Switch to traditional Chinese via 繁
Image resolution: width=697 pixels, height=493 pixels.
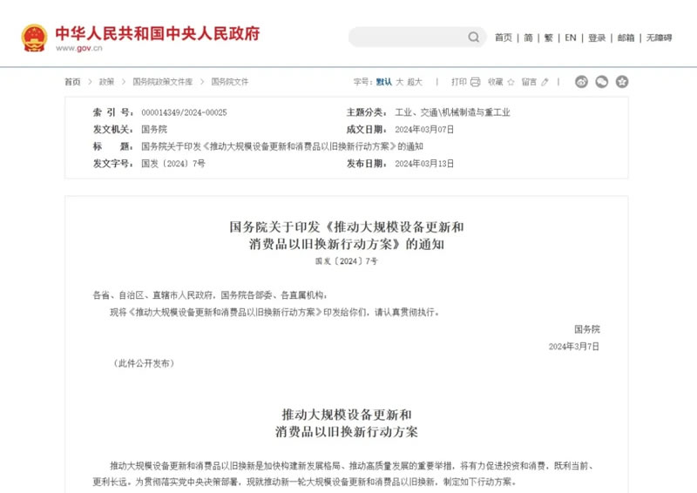tap(549, 37)
